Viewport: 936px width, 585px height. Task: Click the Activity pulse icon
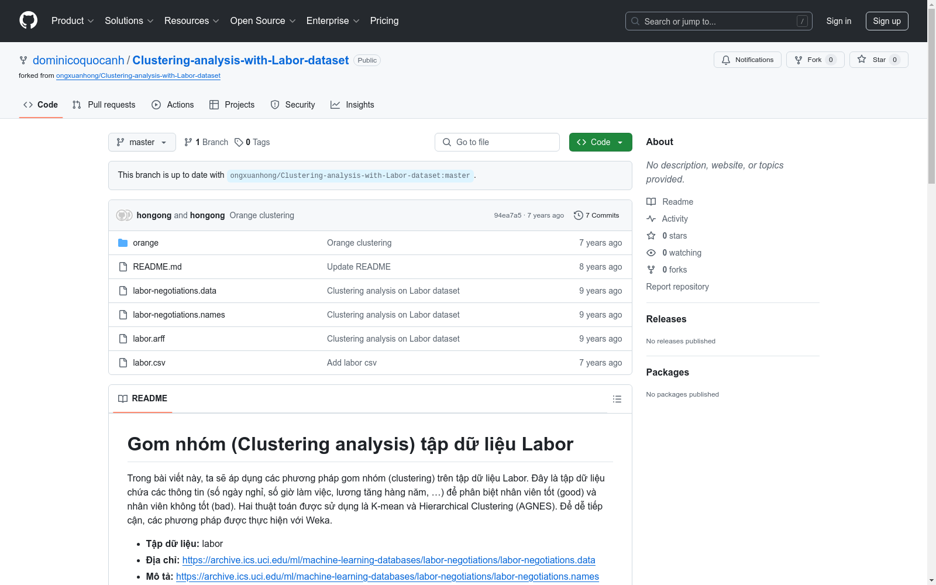click(651, 219)
